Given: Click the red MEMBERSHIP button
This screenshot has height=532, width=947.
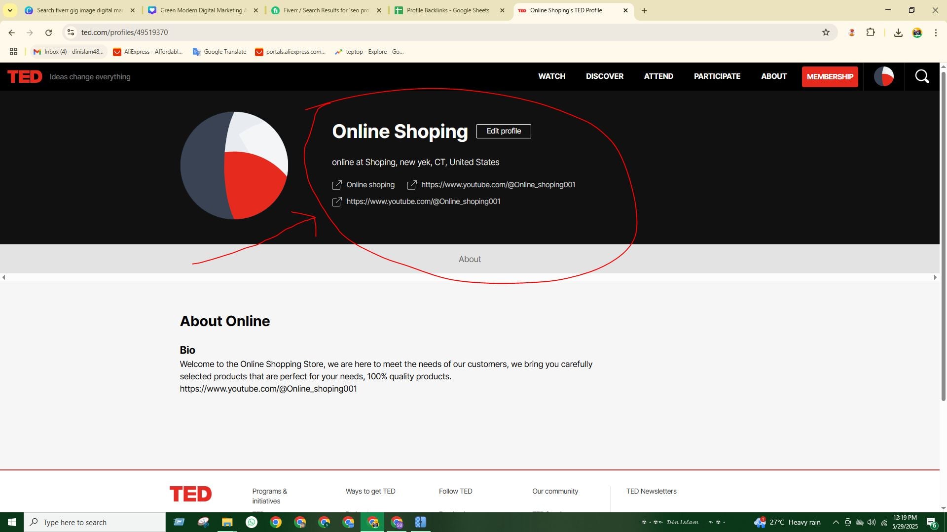Looking at the screenshot, I should (830, 77).
